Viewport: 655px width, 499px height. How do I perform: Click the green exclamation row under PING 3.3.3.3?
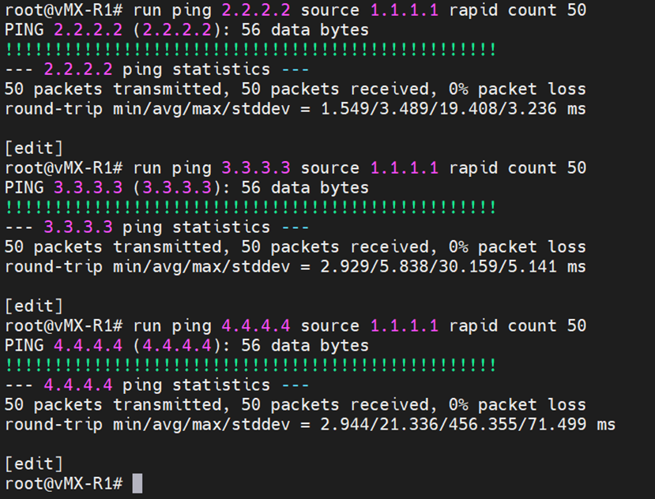click(x=250, y=208)
